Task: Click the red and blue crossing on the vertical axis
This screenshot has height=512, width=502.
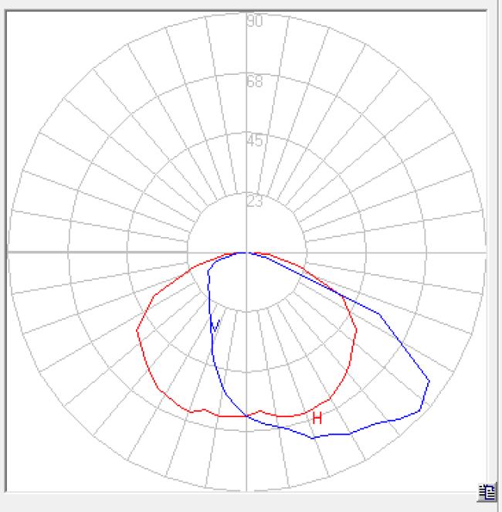Action: pos(246,415)
